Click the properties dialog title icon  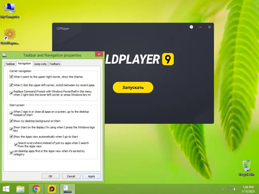(5, 55)
